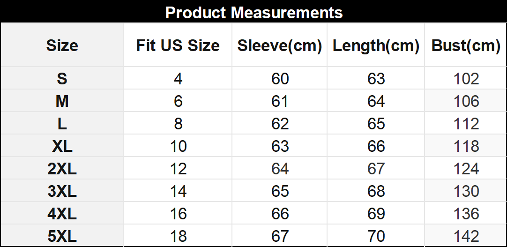
Task: Select the bust value 118 in XL row
Action: [466, 146]
